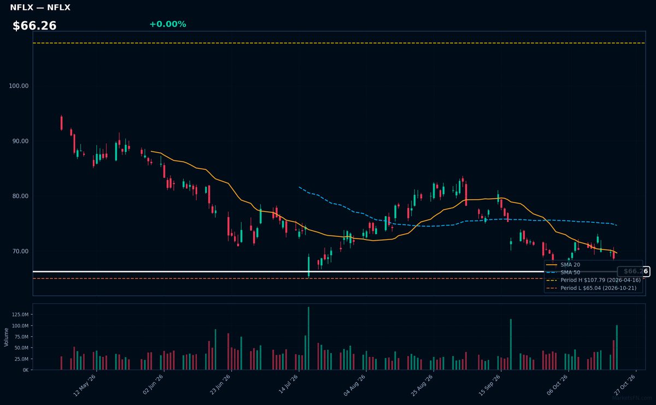
Task: Click the tallest green volume bar in mid-July
Action: tap(308, 338)
